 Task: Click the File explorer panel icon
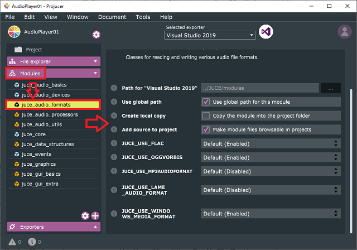[x=12, y=61]
